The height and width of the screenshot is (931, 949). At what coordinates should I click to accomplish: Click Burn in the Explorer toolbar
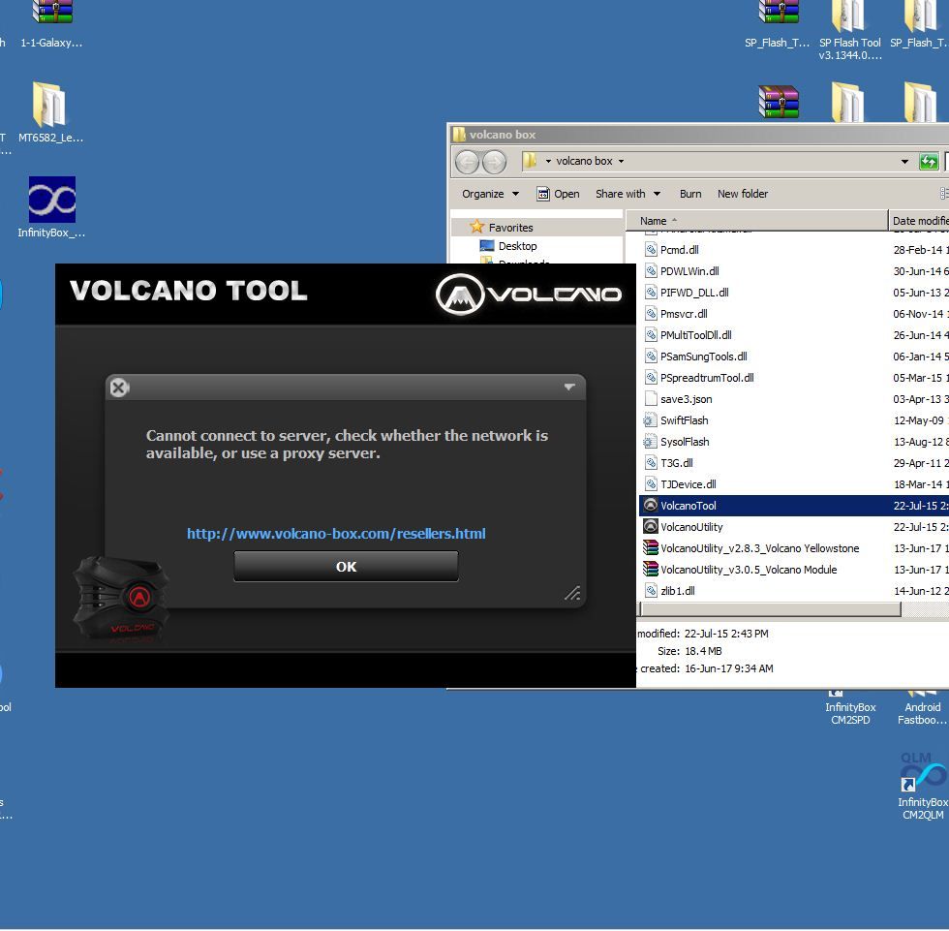point(689,194)
